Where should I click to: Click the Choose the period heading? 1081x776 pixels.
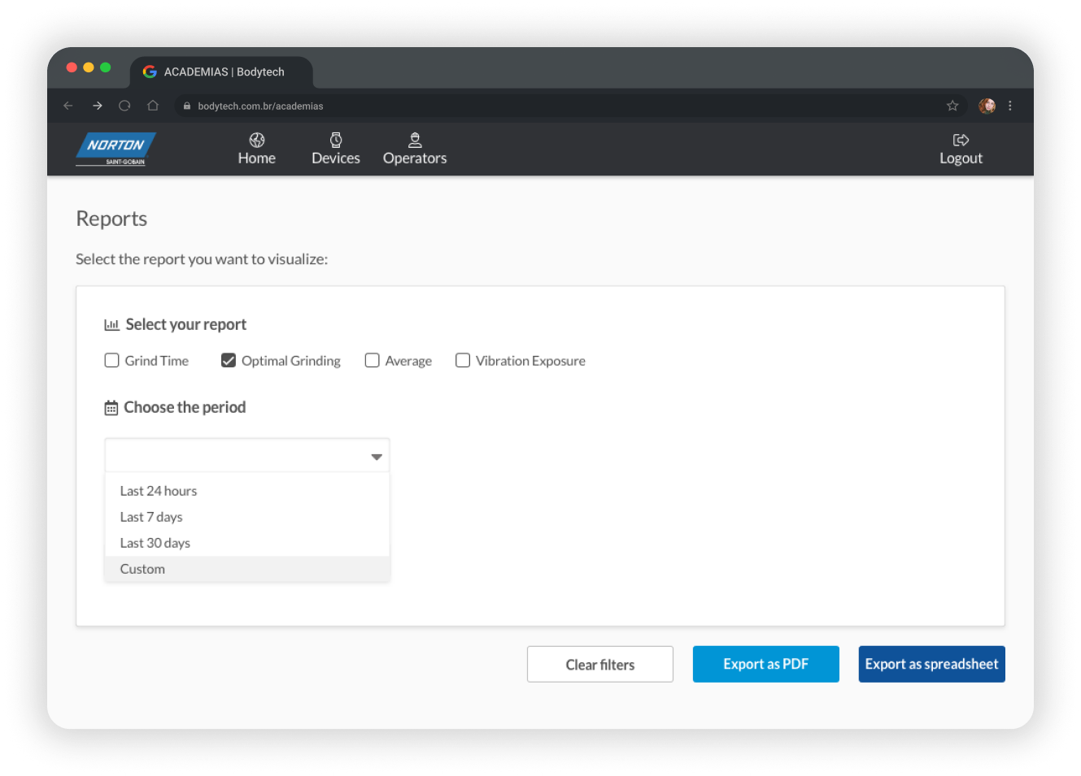pyautogui.click(x=185, y=408)
